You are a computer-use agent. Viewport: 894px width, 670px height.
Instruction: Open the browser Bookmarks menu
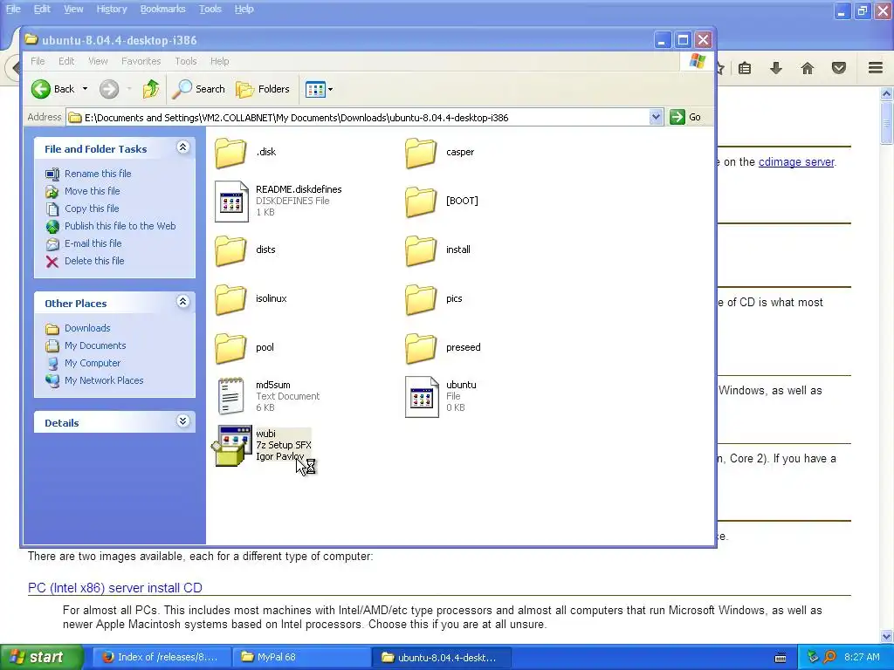(x=163, y=9)
